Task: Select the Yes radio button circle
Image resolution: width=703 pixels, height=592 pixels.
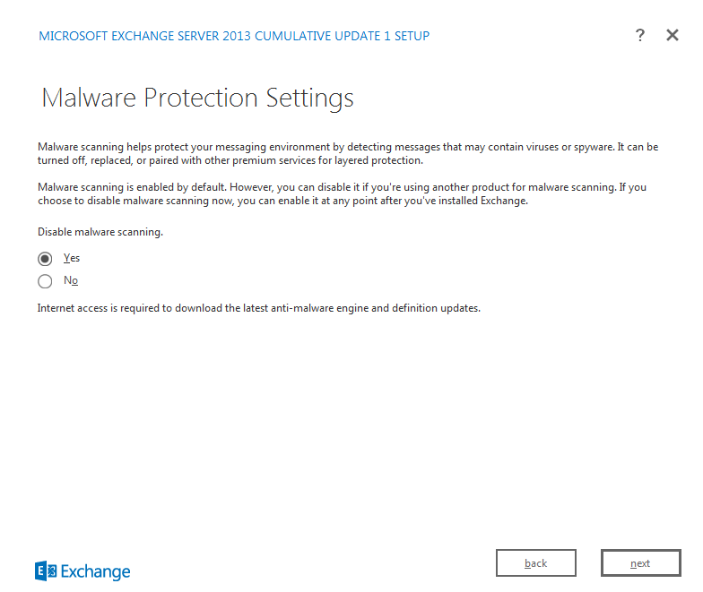Action: pyautogui.click(x=45, y=259)
